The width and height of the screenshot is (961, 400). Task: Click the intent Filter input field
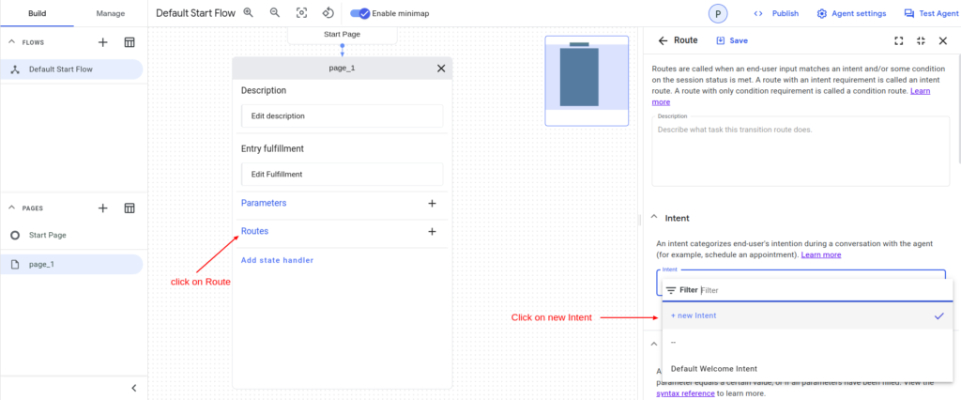click(x=807, y=290)
